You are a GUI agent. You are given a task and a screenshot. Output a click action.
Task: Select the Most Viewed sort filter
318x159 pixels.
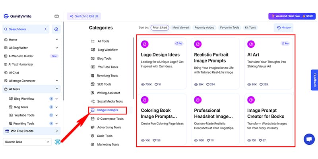181,27
